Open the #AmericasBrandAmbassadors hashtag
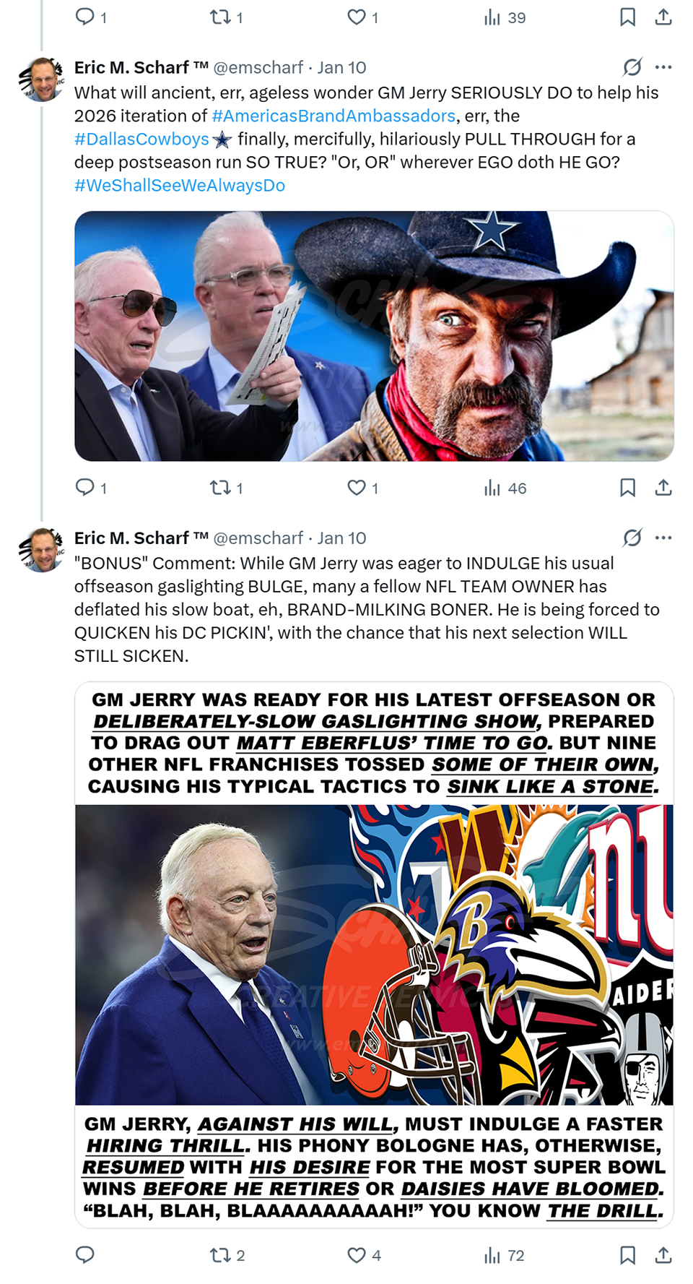Screen dimensions: 693x1284 pyautogui.click(x=334, y=116)
